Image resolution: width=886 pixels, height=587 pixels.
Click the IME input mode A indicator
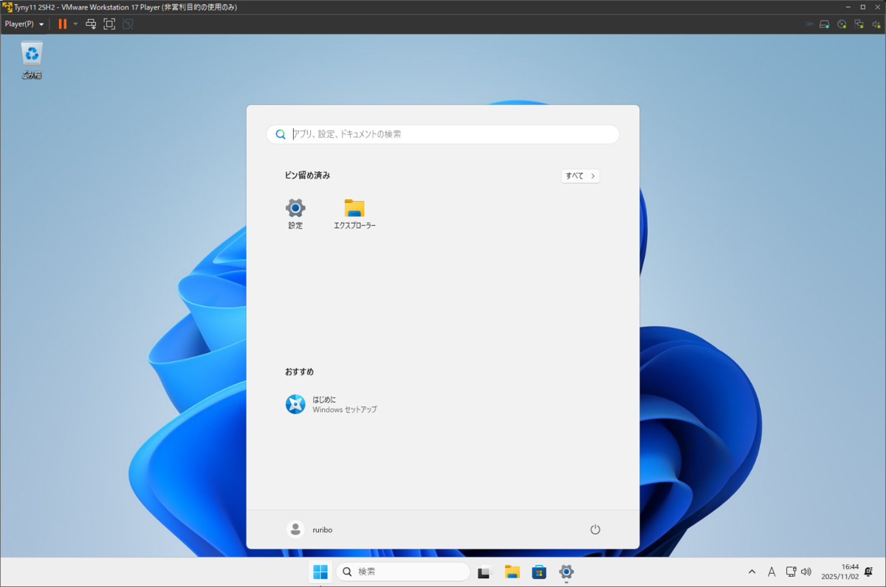point(772,572)
